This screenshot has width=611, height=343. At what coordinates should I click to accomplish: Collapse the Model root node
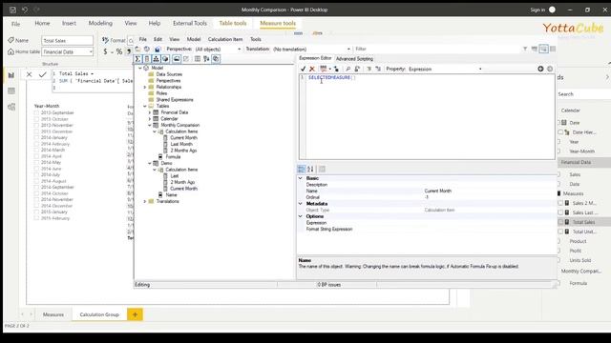click(x=140, y=68)
